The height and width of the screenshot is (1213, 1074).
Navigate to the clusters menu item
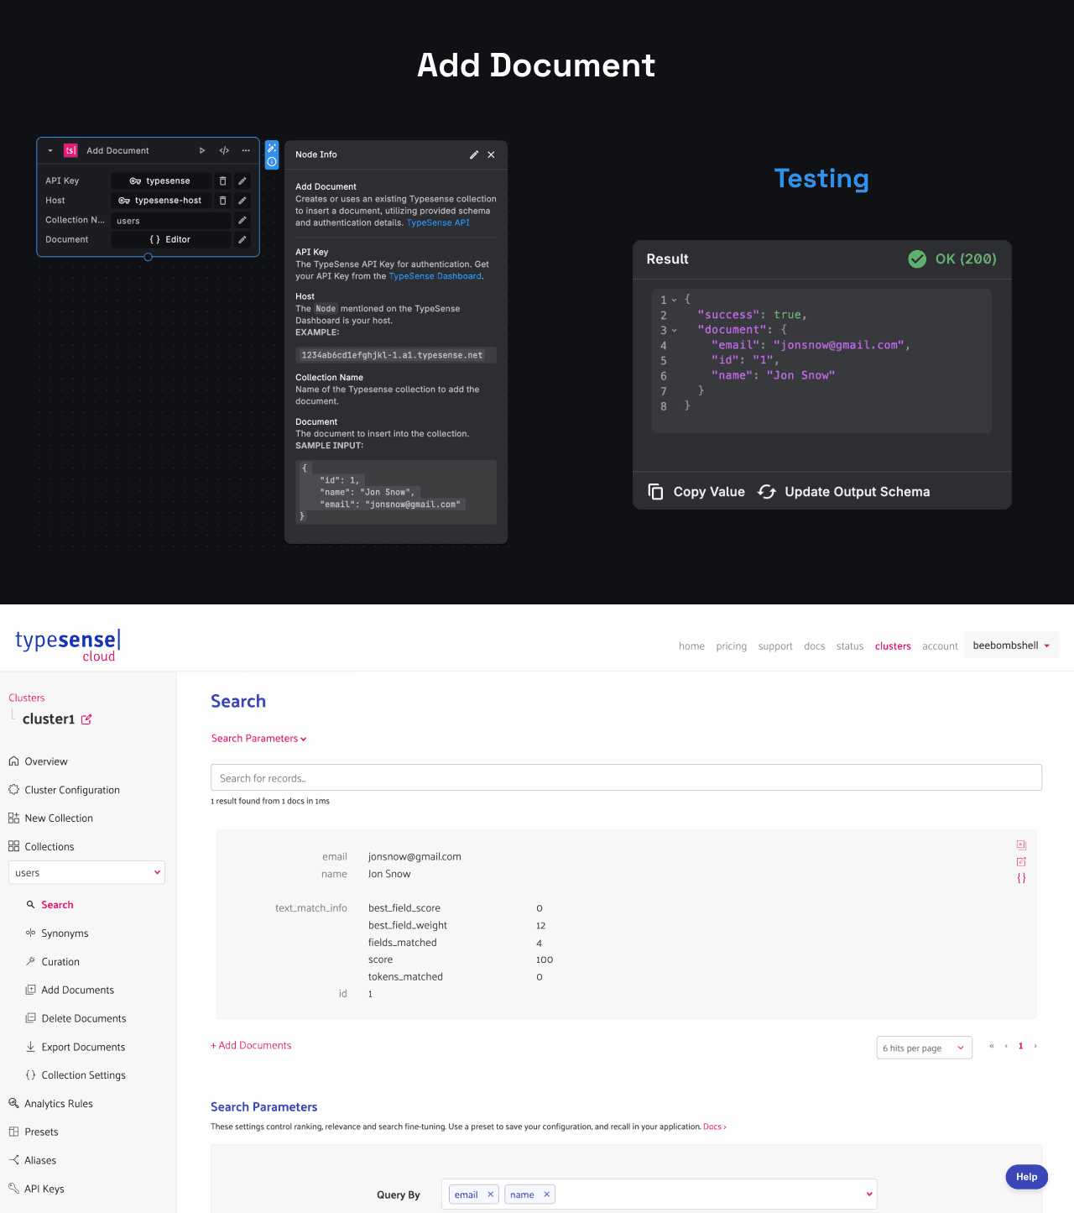[x=893, y=646]
